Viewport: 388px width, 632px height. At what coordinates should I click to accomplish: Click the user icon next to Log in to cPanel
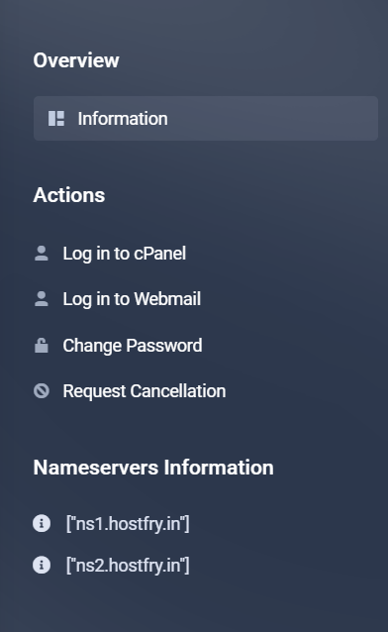(42, 254)
